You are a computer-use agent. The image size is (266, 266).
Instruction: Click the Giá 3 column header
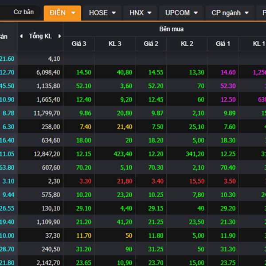[x=79, y=44]
